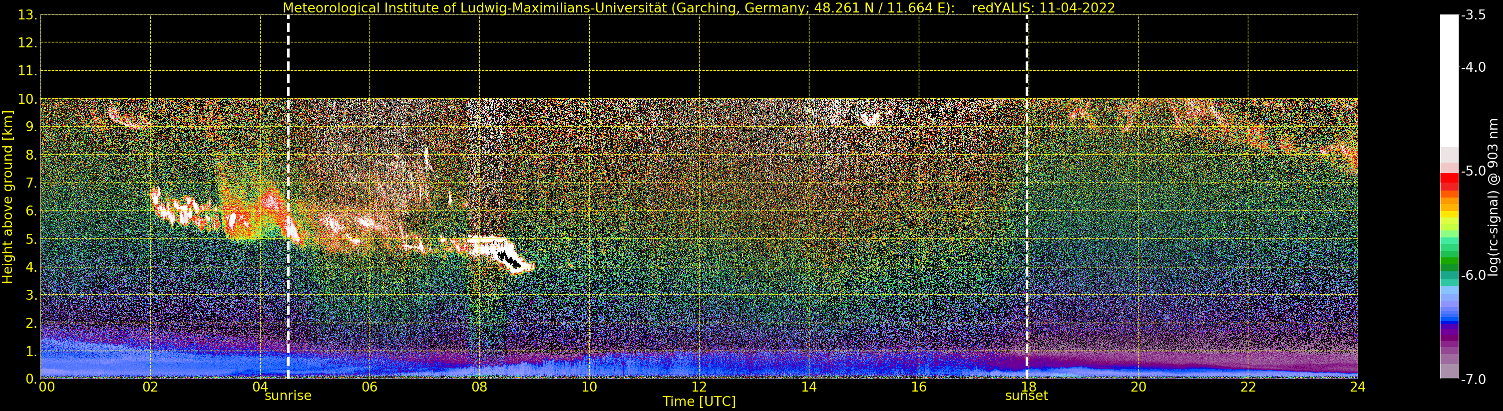Click the 22 time tick label

click(x=1248, y=387)
